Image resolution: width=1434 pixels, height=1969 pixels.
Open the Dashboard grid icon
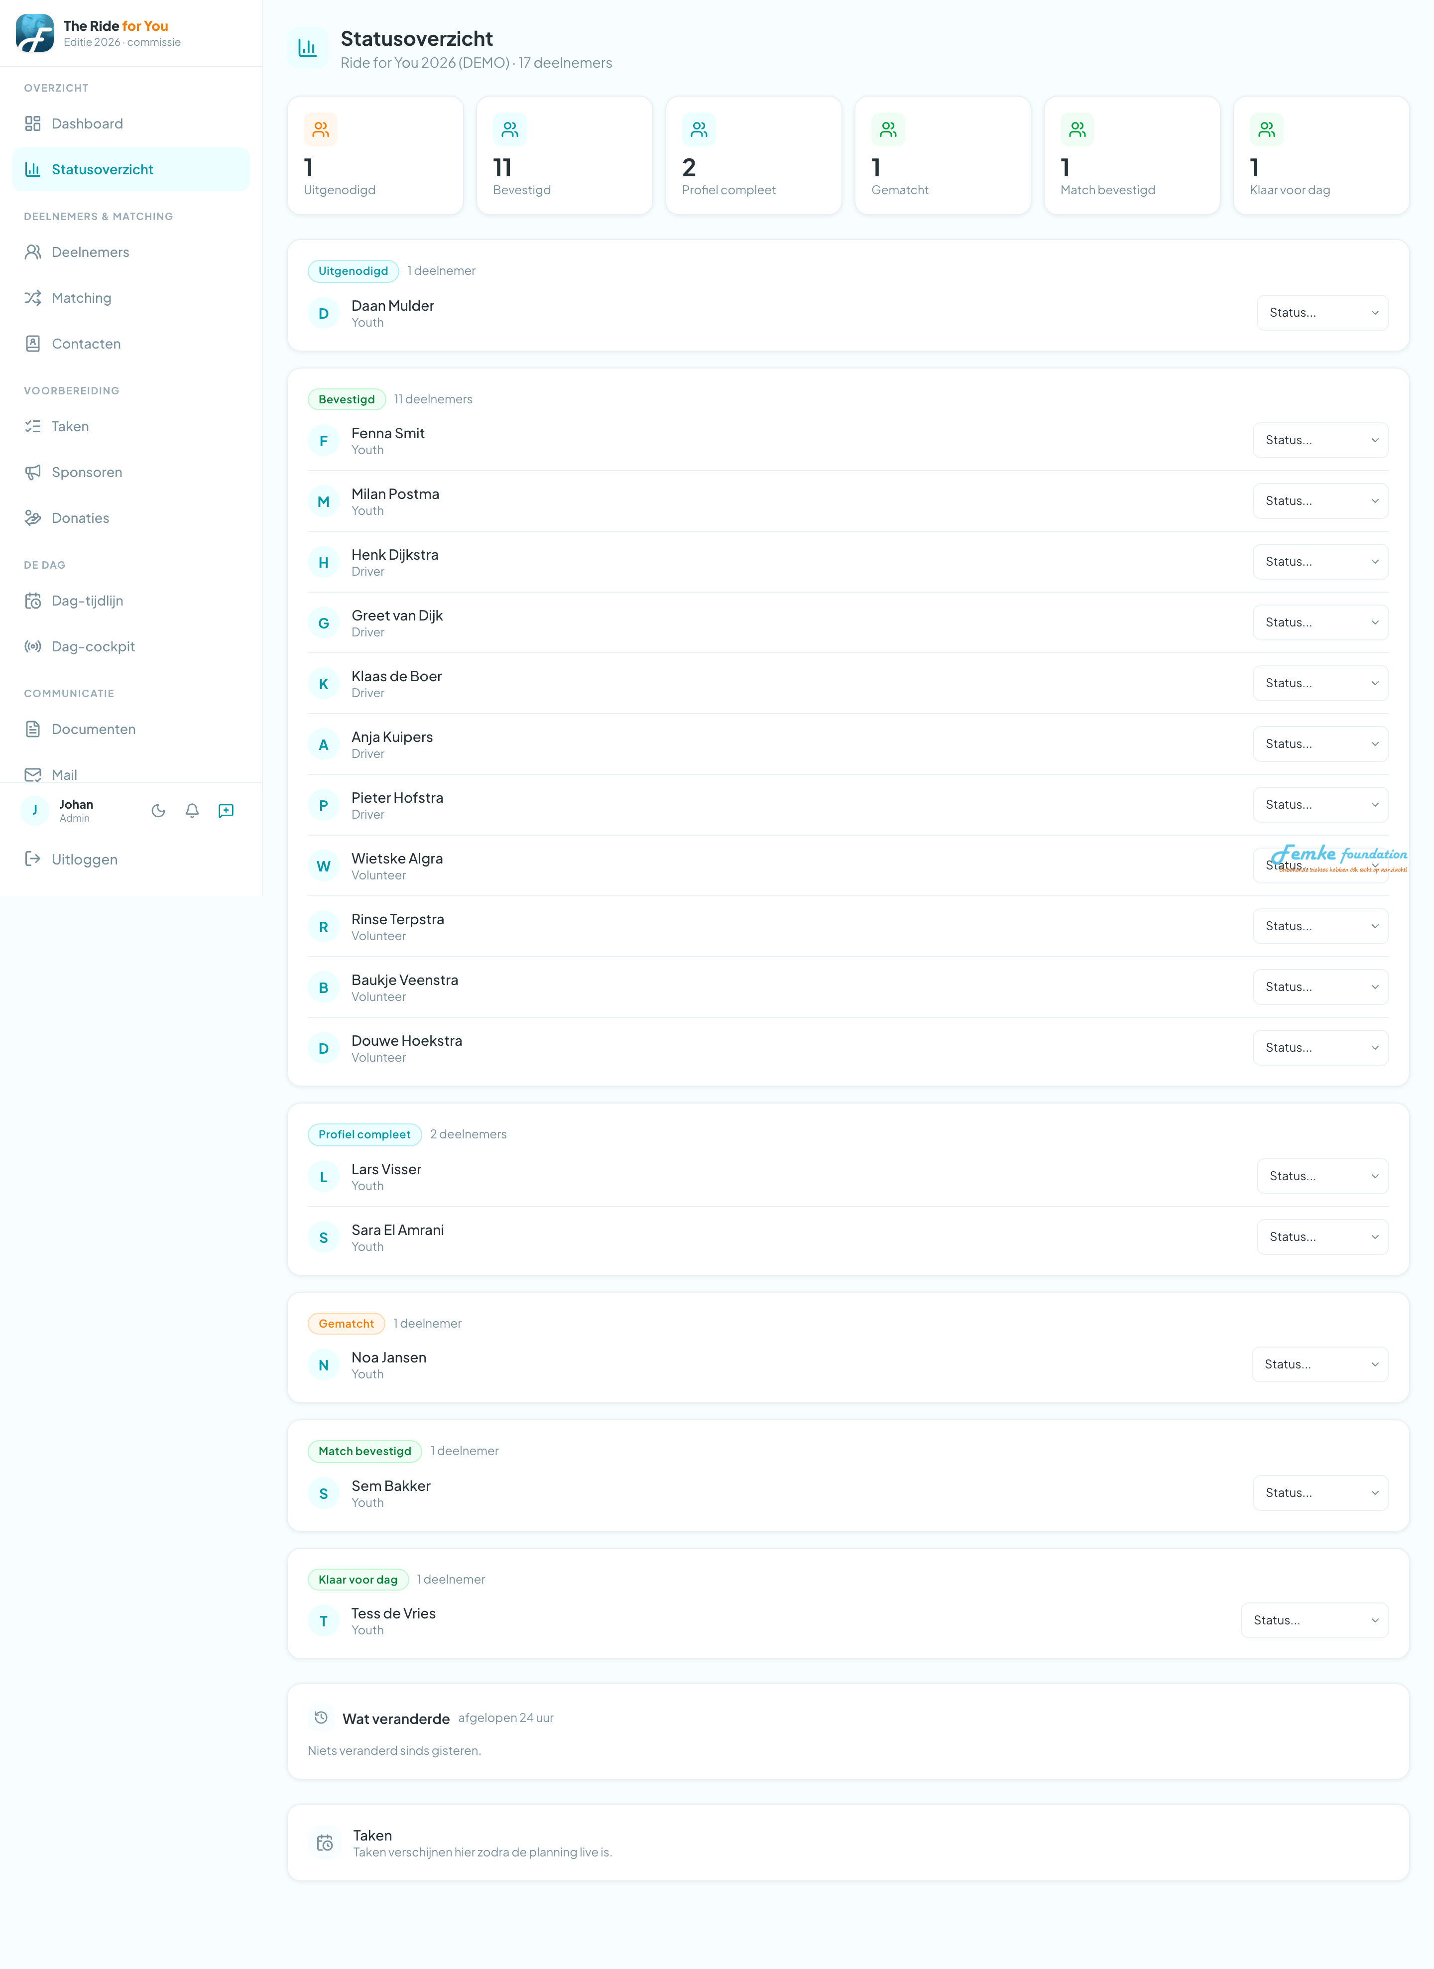click(33, 123)
